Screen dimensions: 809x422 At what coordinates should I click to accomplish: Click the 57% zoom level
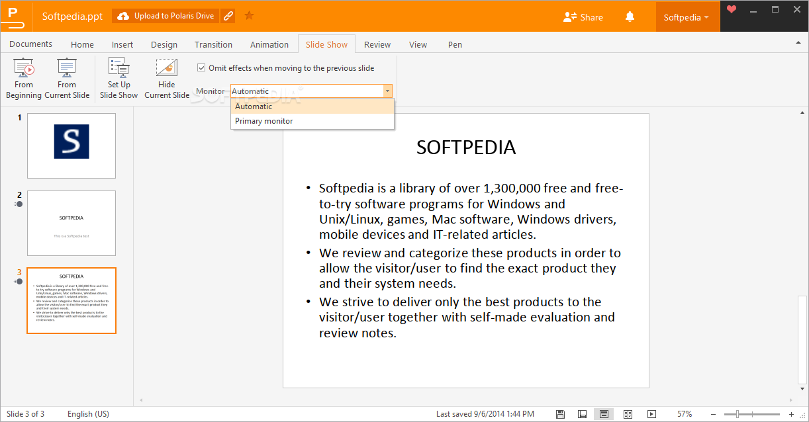click(x=685, y=414)
